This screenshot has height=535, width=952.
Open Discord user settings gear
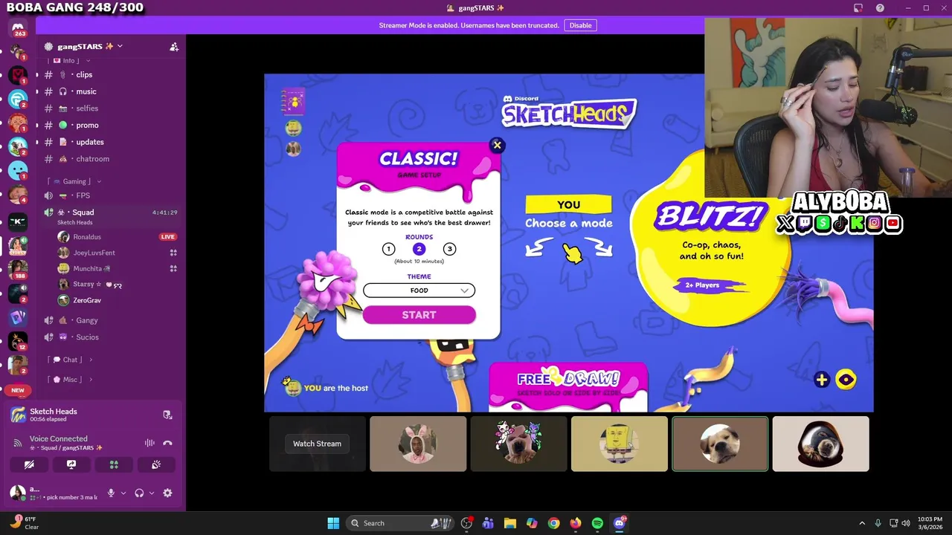coord(167,493)
